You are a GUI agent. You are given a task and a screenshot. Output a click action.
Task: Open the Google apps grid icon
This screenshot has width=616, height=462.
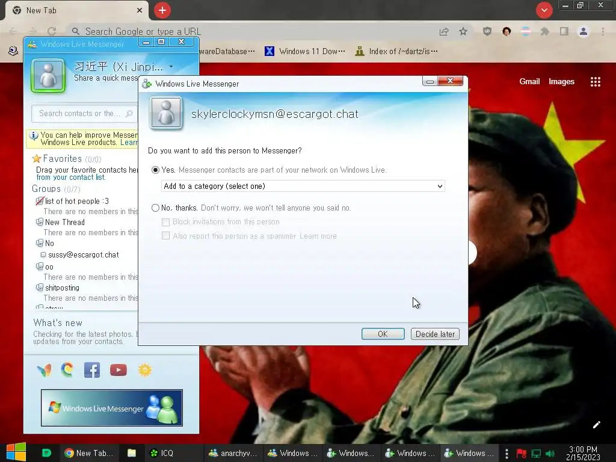click(596, 82)
